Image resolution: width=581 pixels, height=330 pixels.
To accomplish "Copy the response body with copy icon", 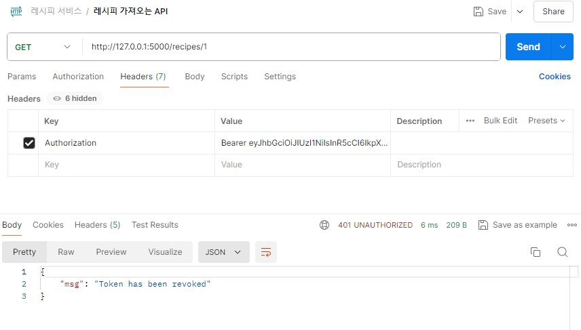I will [x=536, y=252].
